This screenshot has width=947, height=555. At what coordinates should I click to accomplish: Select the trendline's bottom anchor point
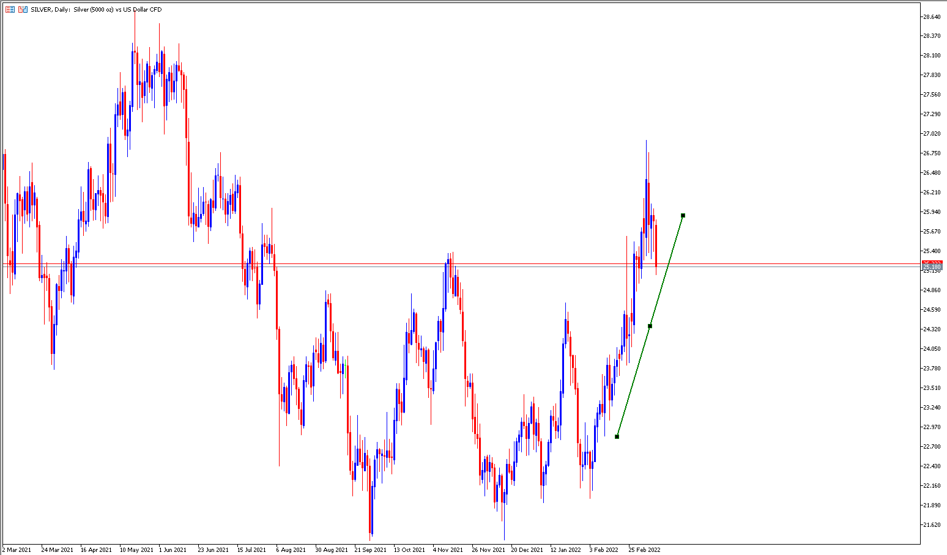pos(617,436)
